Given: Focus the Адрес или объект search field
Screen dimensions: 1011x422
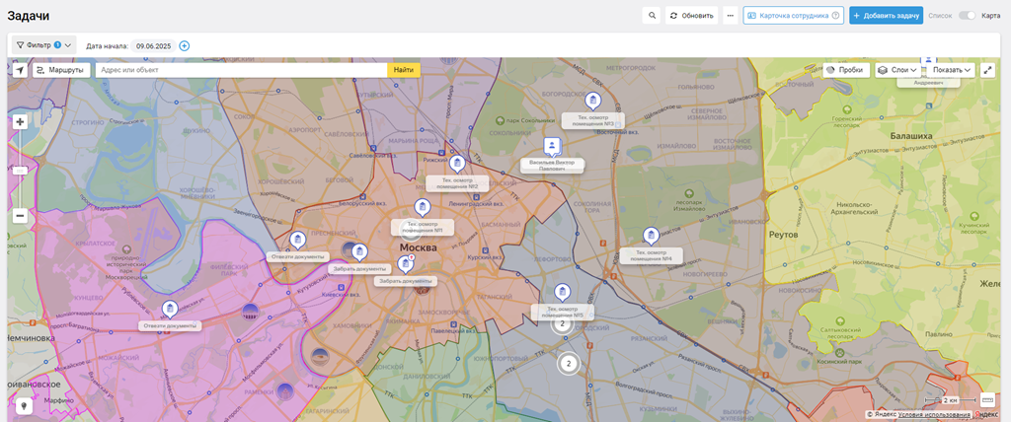Looking at the screenshot, I should point(241,70).
